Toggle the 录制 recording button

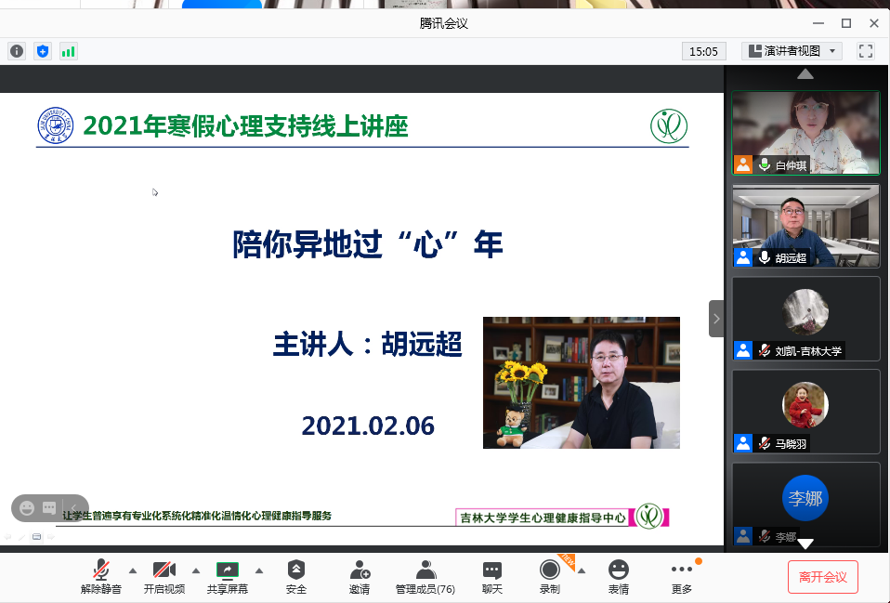click(550, 577)
